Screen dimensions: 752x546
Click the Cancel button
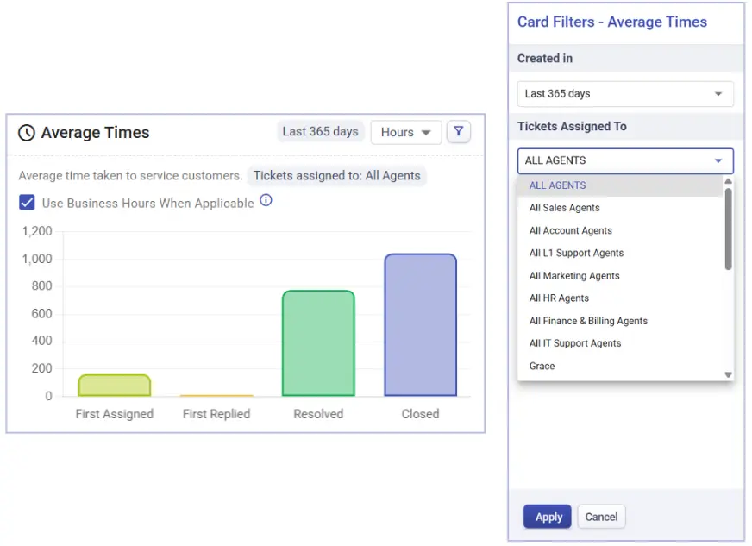click(x=601, y=517)
